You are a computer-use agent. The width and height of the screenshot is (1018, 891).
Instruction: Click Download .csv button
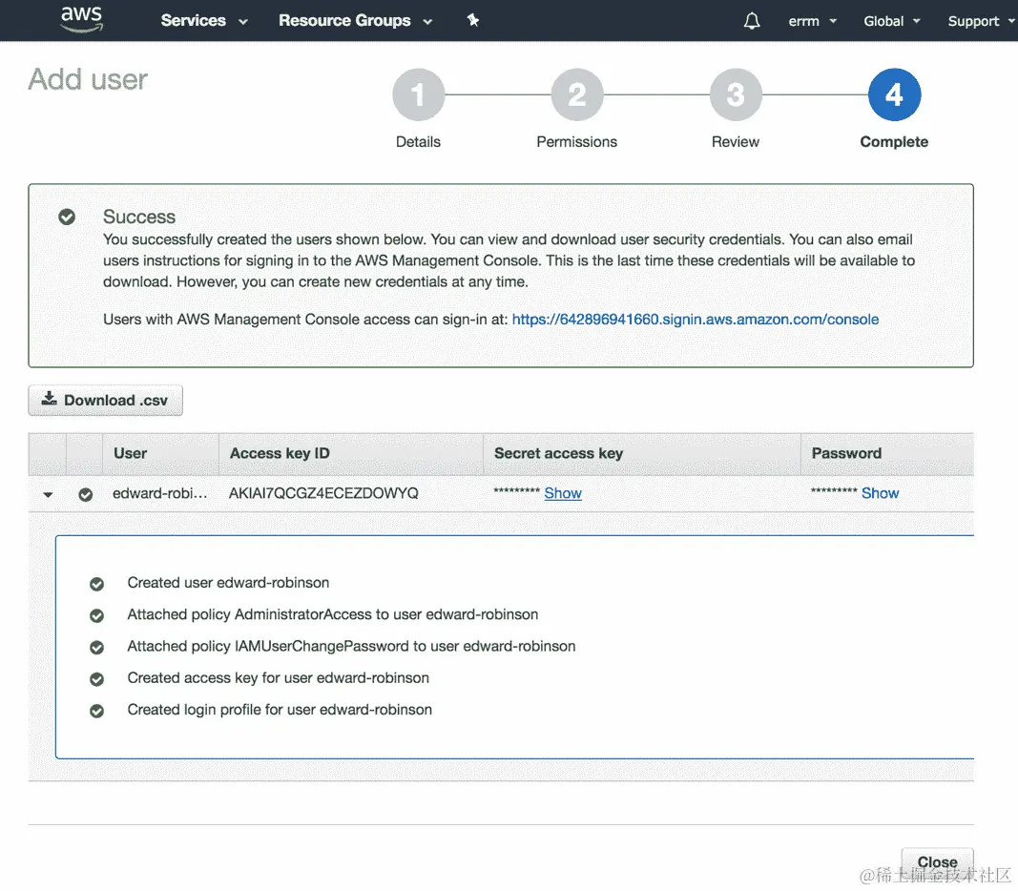(105, 401)
